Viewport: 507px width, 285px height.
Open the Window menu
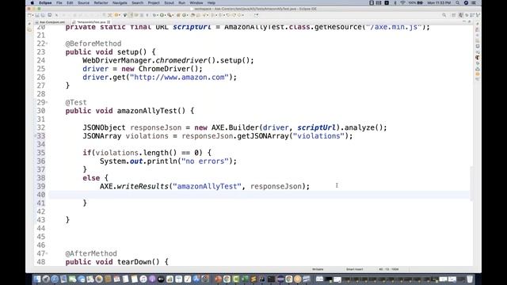(x=196, y=2)
